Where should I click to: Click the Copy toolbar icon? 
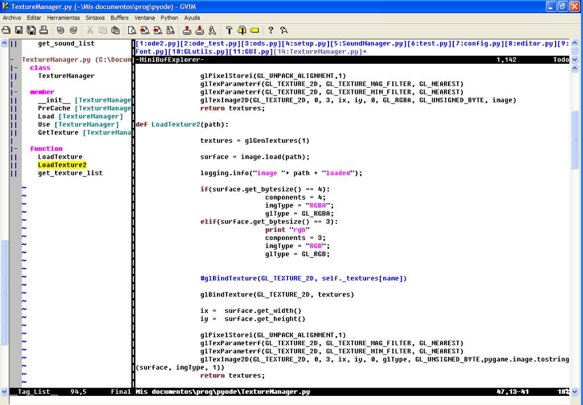tap(102, 30)
